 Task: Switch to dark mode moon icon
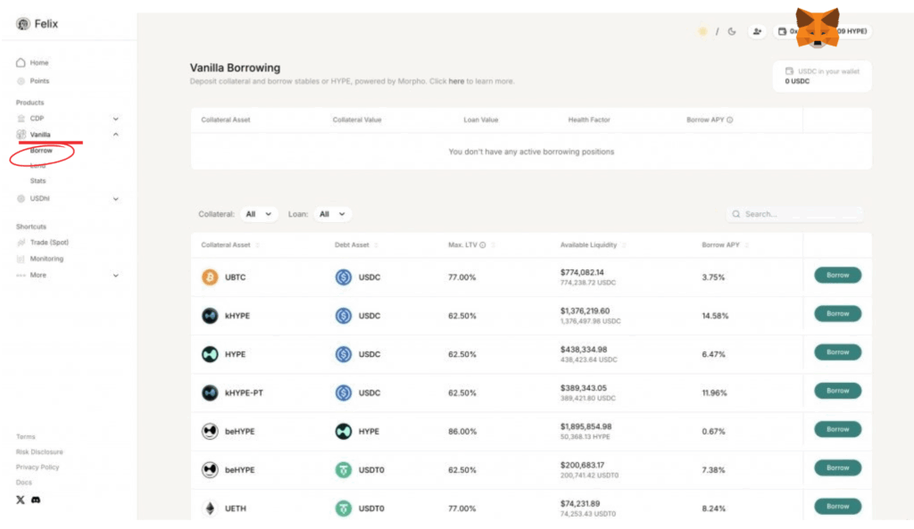pos(732,31)
